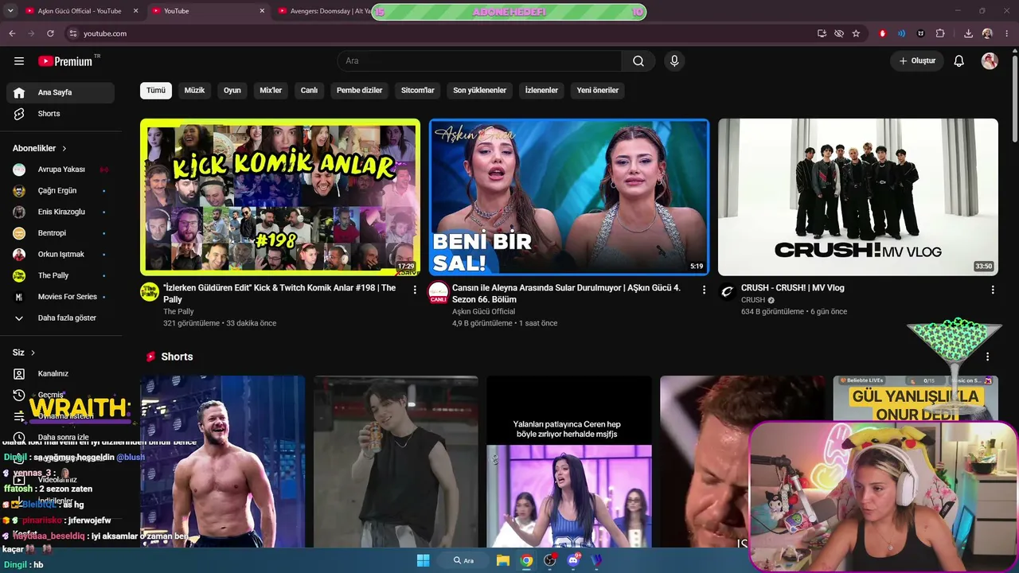This screenshot has height=573, width=1019.
Task: Select the Mix'ler filter chip
Action: click(x=271, y=91)
